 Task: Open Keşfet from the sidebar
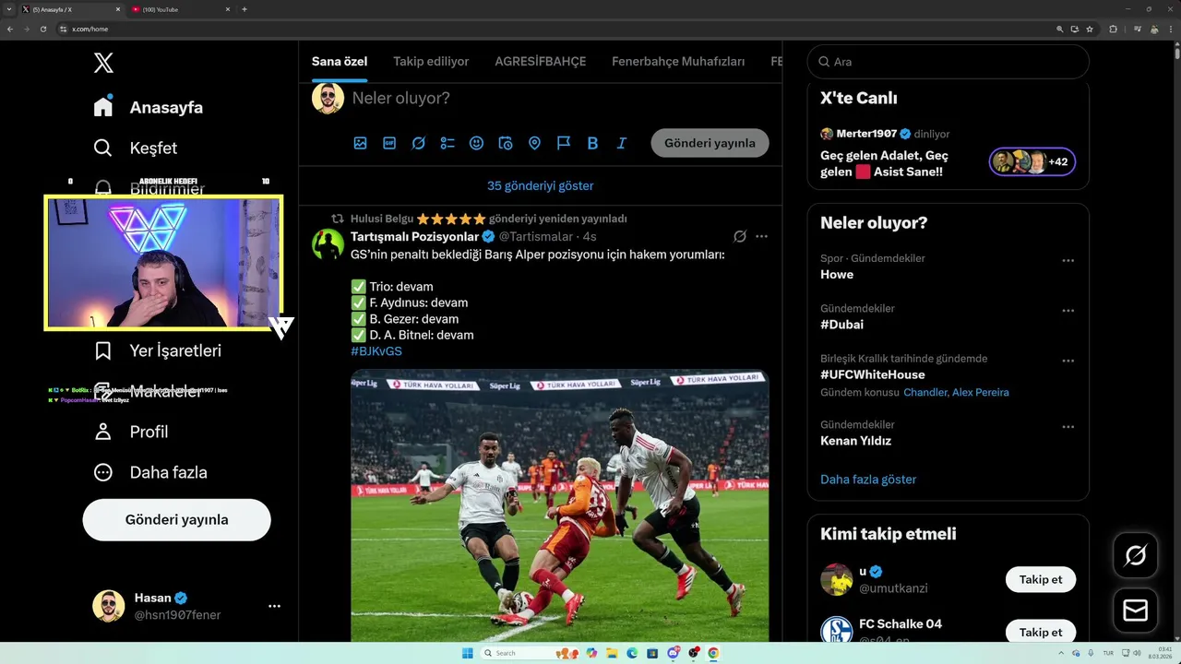tap(135, 148)
